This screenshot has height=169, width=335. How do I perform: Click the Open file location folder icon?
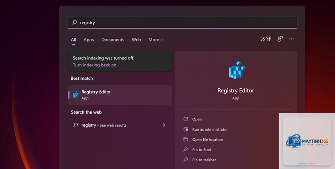click(186, 139)
